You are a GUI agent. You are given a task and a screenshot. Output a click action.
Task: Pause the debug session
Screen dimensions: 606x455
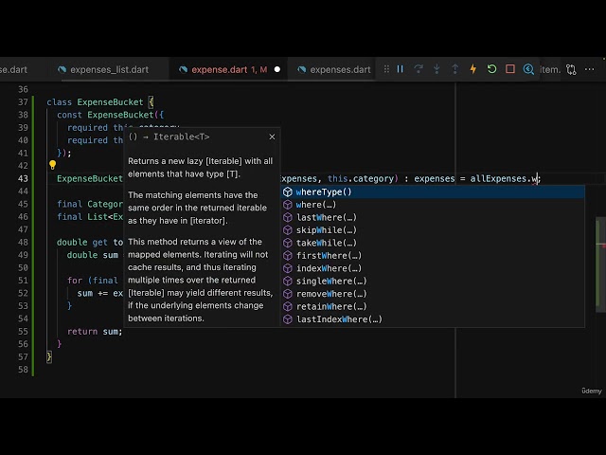click(x=400, y=69)
